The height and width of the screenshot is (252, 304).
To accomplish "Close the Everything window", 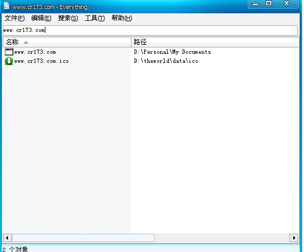I will 286,4.
